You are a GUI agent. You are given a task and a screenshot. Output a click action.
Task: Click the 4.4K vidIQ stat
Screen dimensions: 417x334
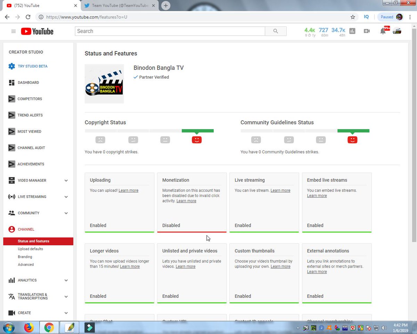click(310, 32)
